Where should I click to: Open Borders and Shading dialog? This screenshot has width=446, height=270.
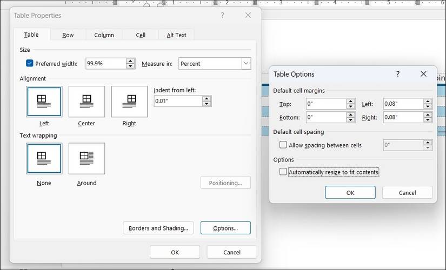tap(158, 228)
